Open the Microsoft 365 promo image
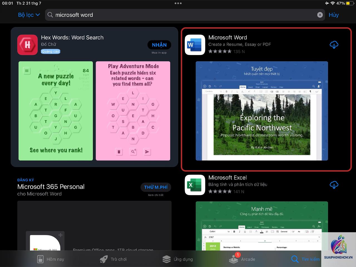The image size is (356, 267). 94,226
